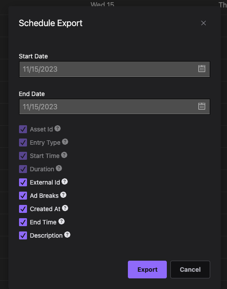
Task: Click into the Start Date field
Action: click(x=115, y=69)
